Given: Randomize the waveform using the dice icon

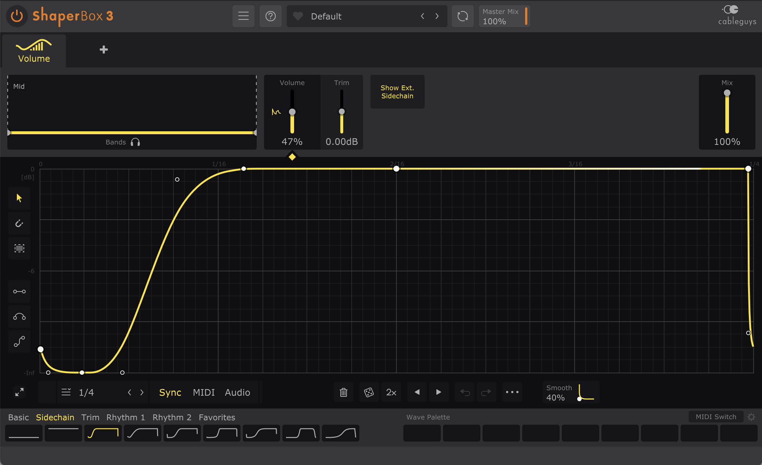Looking at the screenshot, I should click(369, 392).
